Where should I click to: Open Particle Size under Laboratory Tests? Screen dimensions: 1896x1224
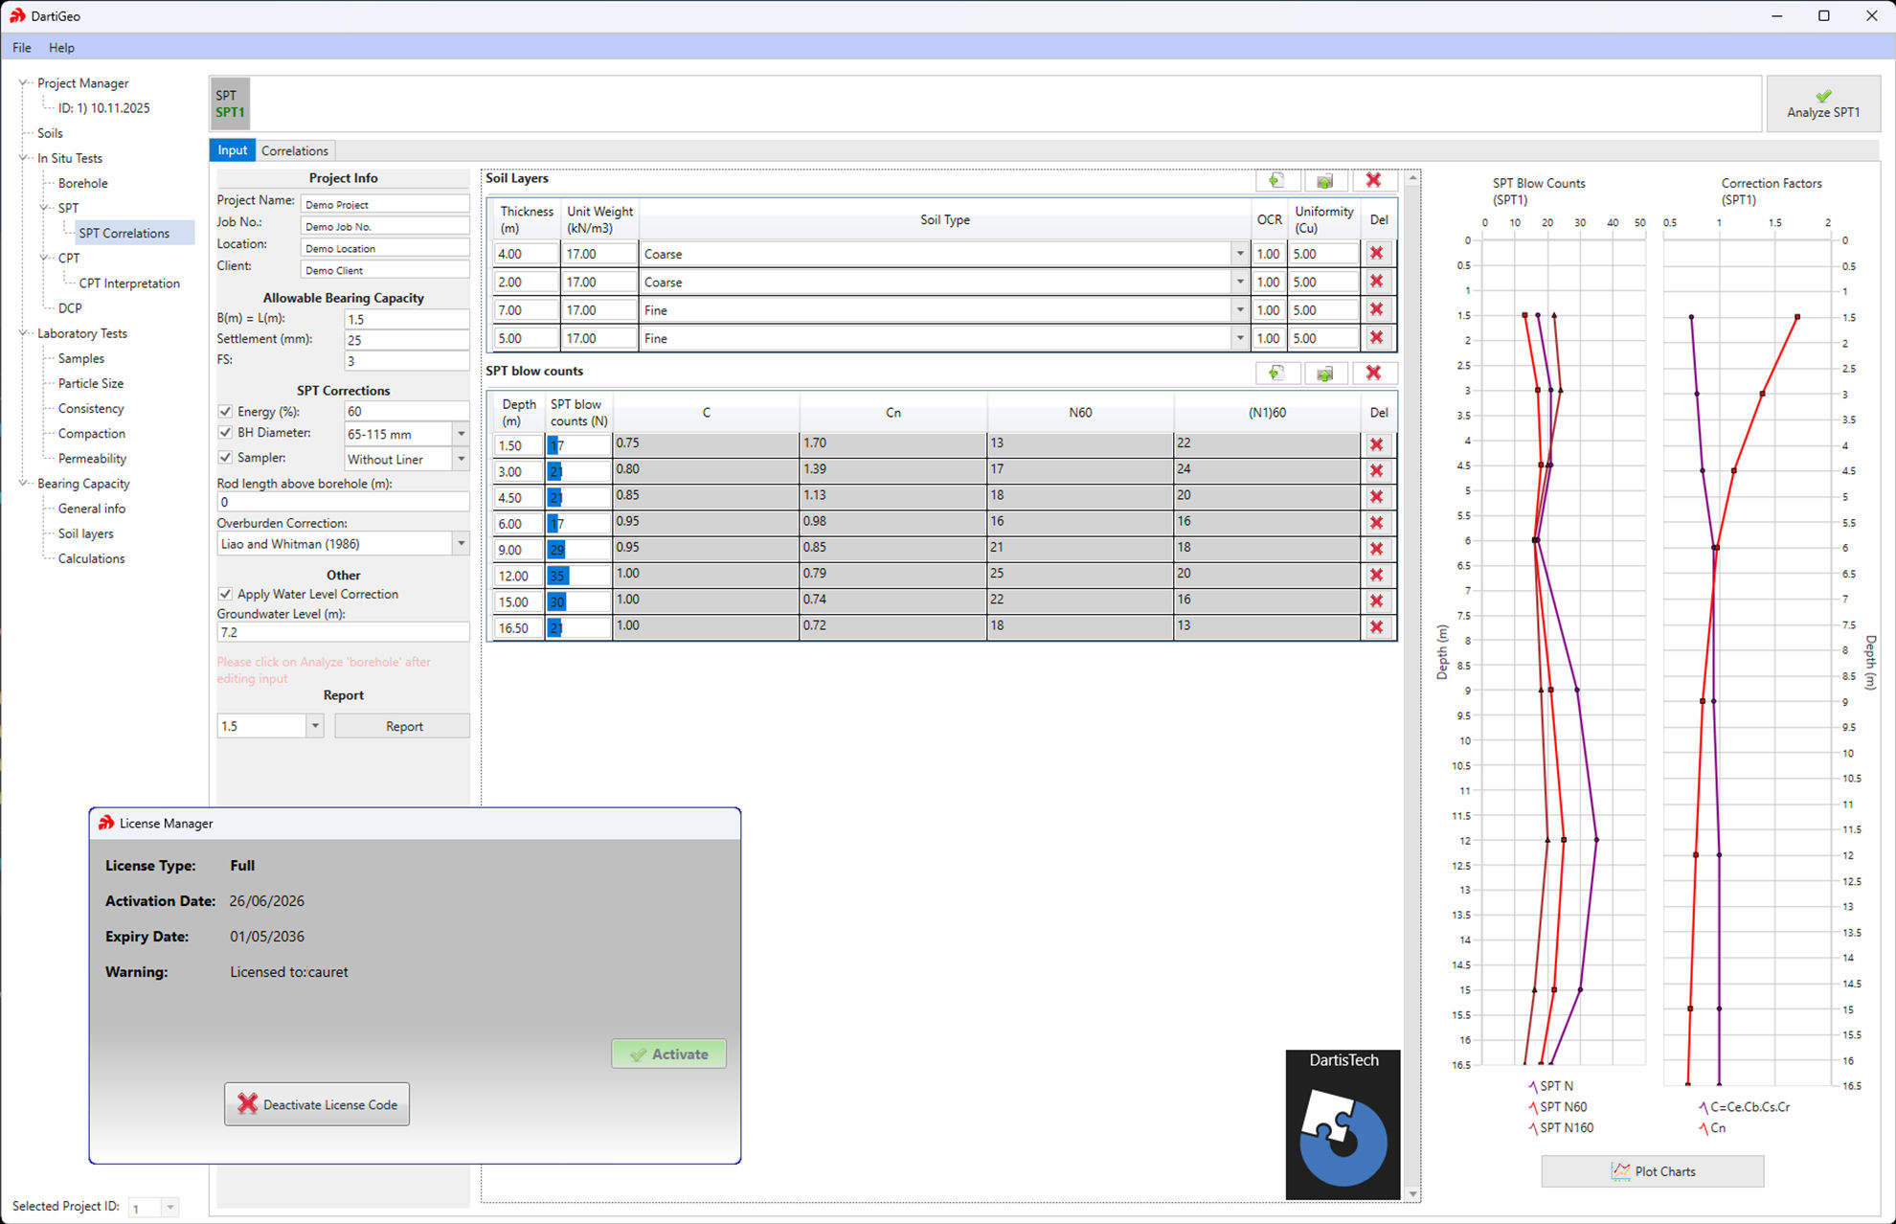click(x=90, y=383)
